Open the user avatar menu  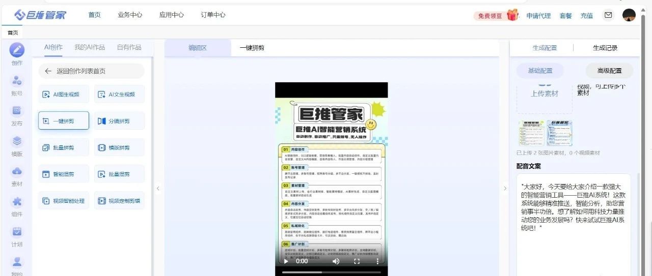pos(629,15)
